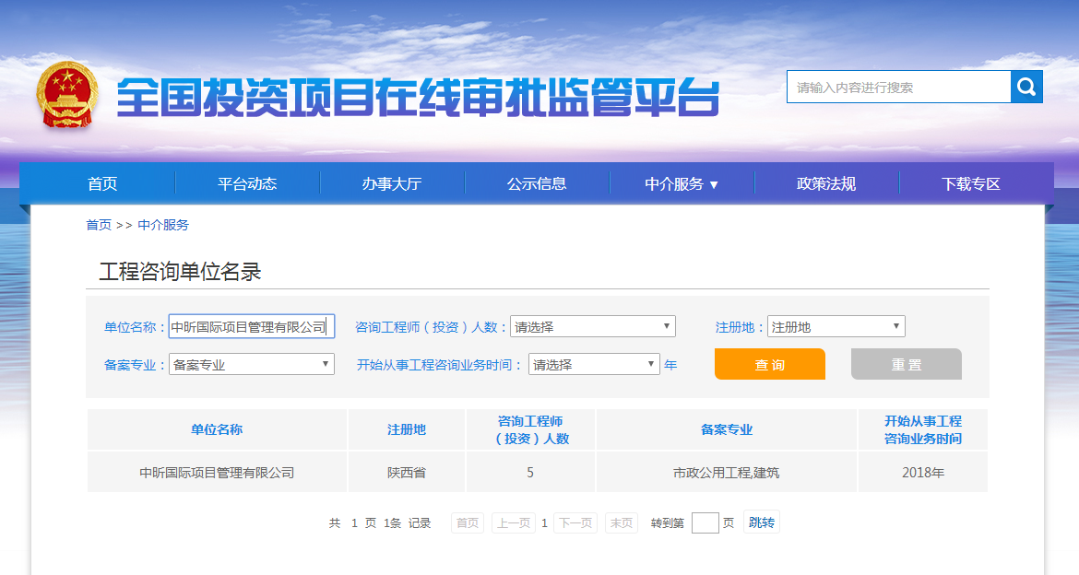Click the search magnifier icon
Viewport: 1079px width, 575px height.
pos(1026,87)
